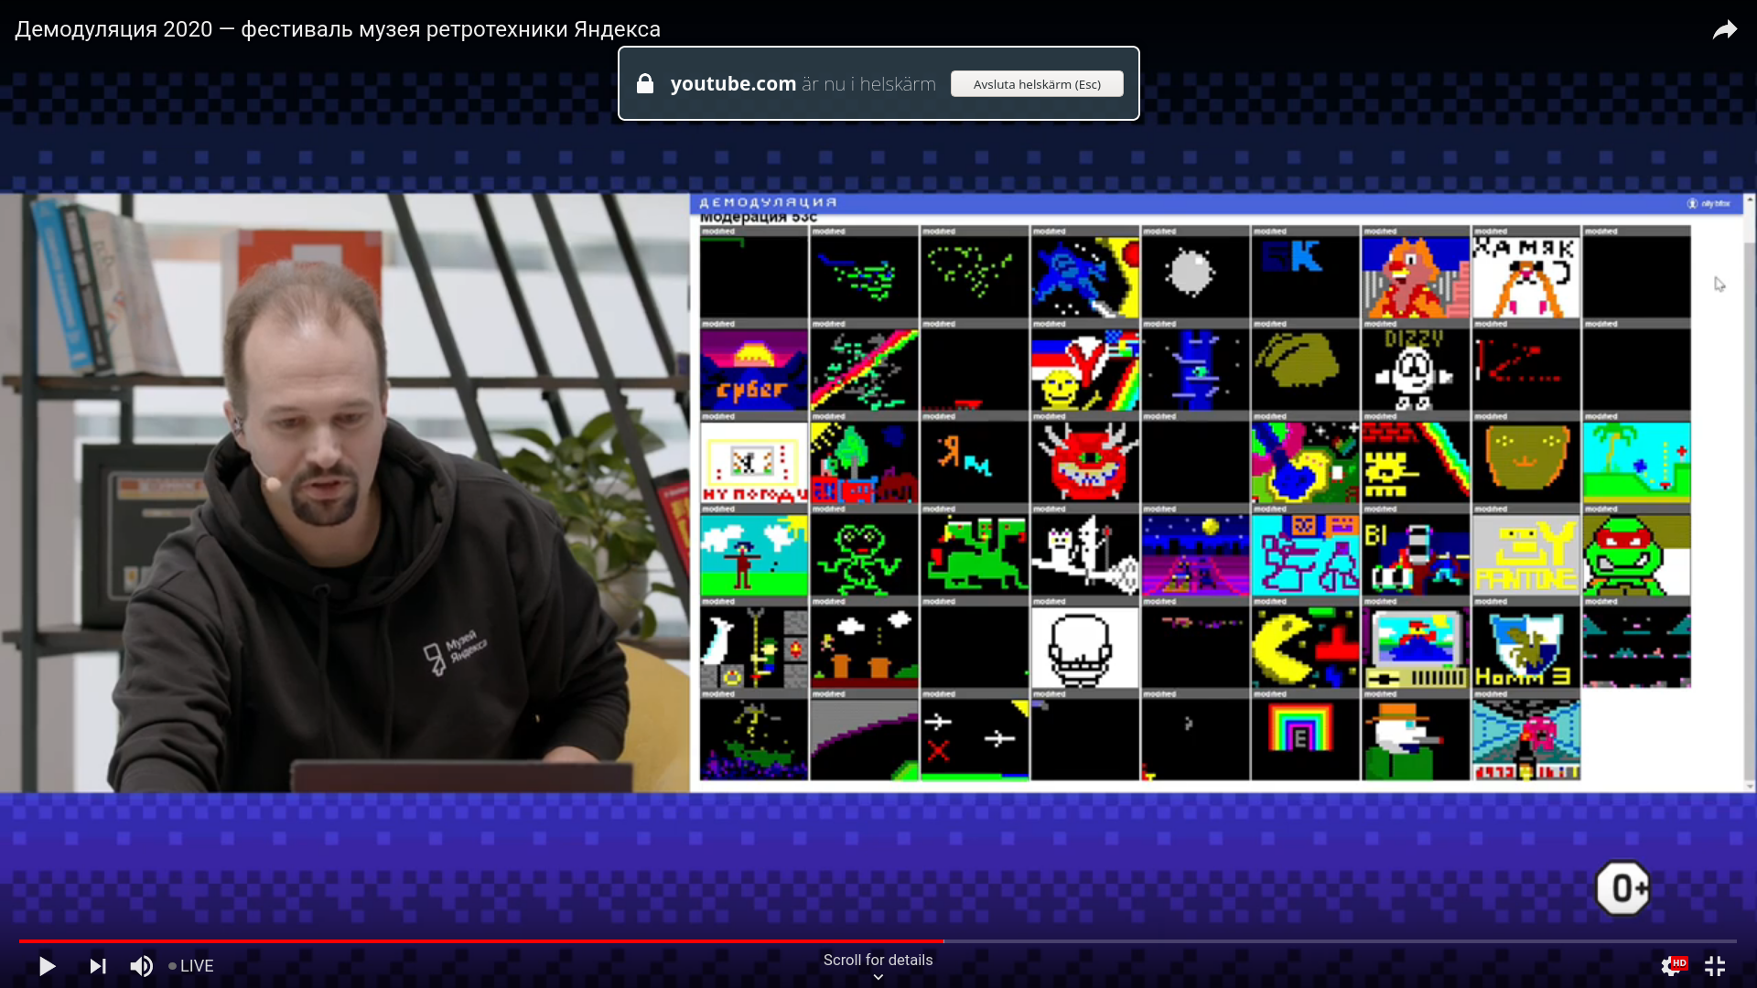Click the Демодуляция header logo
1757x988 pixels.
768,202
